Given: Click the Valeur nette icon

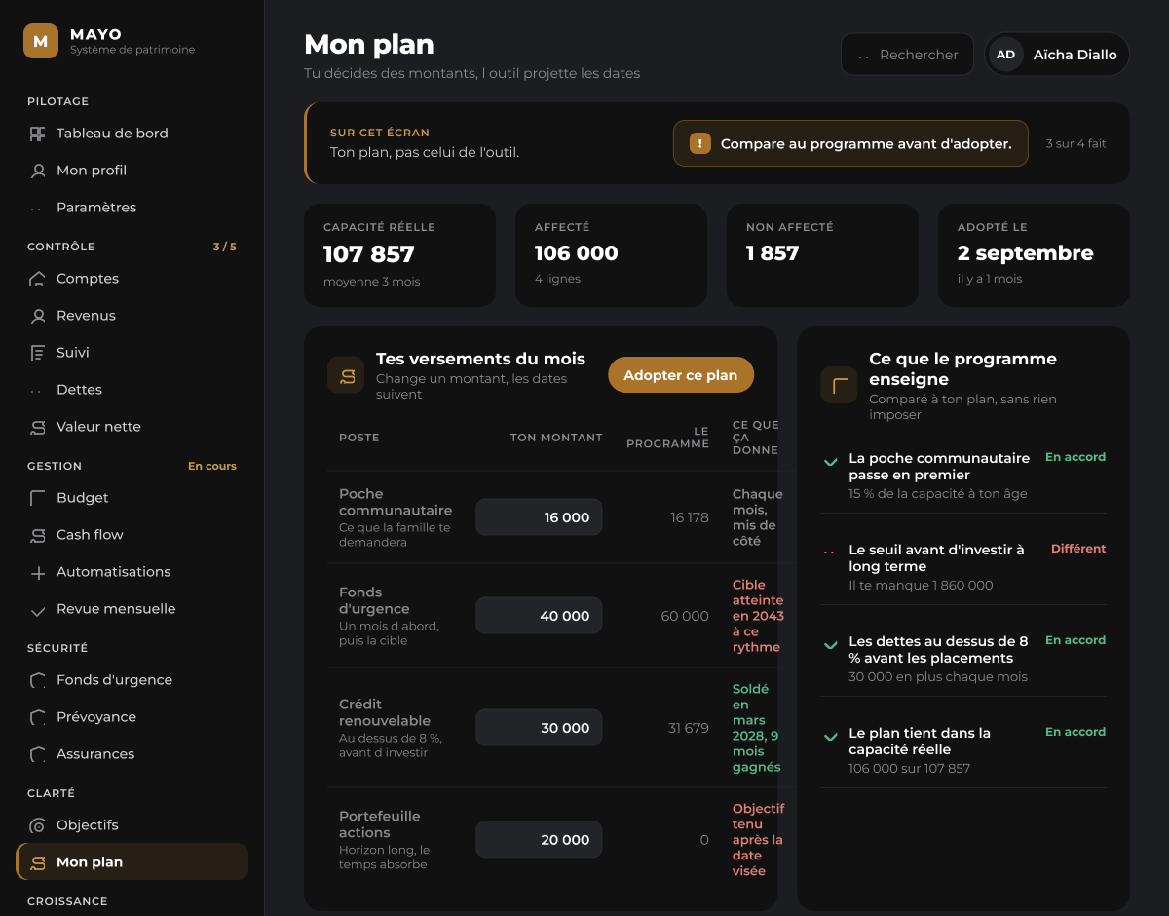Looking at the screenshot, I should tap(38, 427).
